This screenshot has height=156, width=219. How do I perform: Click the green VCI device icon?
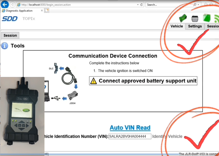point(183,18)
